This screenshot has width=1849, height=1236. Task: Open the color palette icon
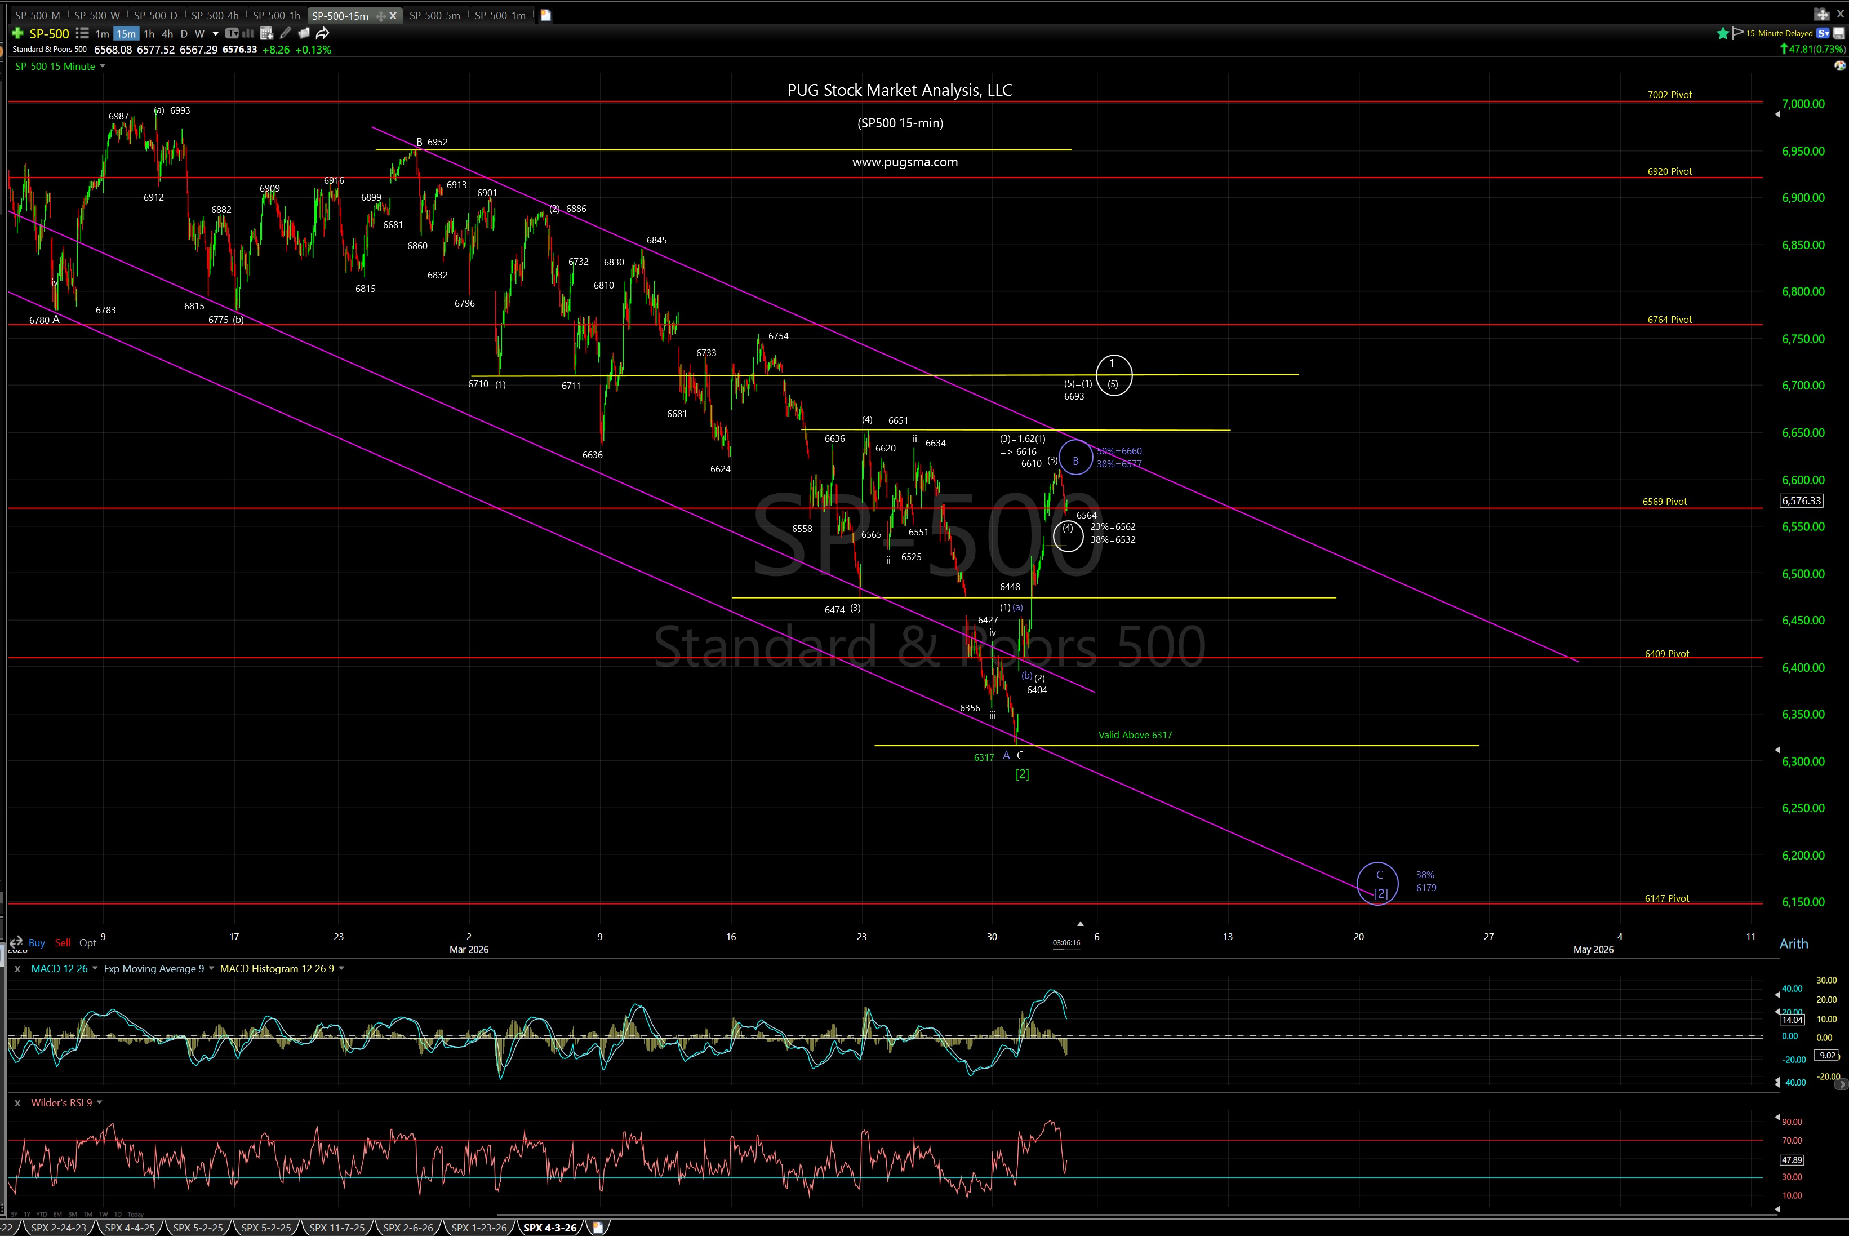(x=1841, y=66)
